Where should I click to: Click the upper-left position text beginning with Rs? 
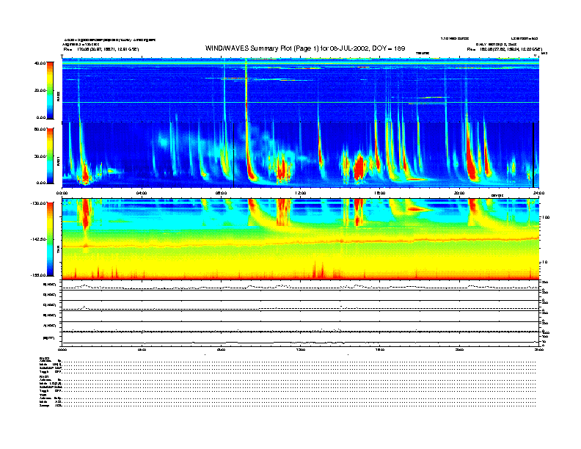point(101,49)
